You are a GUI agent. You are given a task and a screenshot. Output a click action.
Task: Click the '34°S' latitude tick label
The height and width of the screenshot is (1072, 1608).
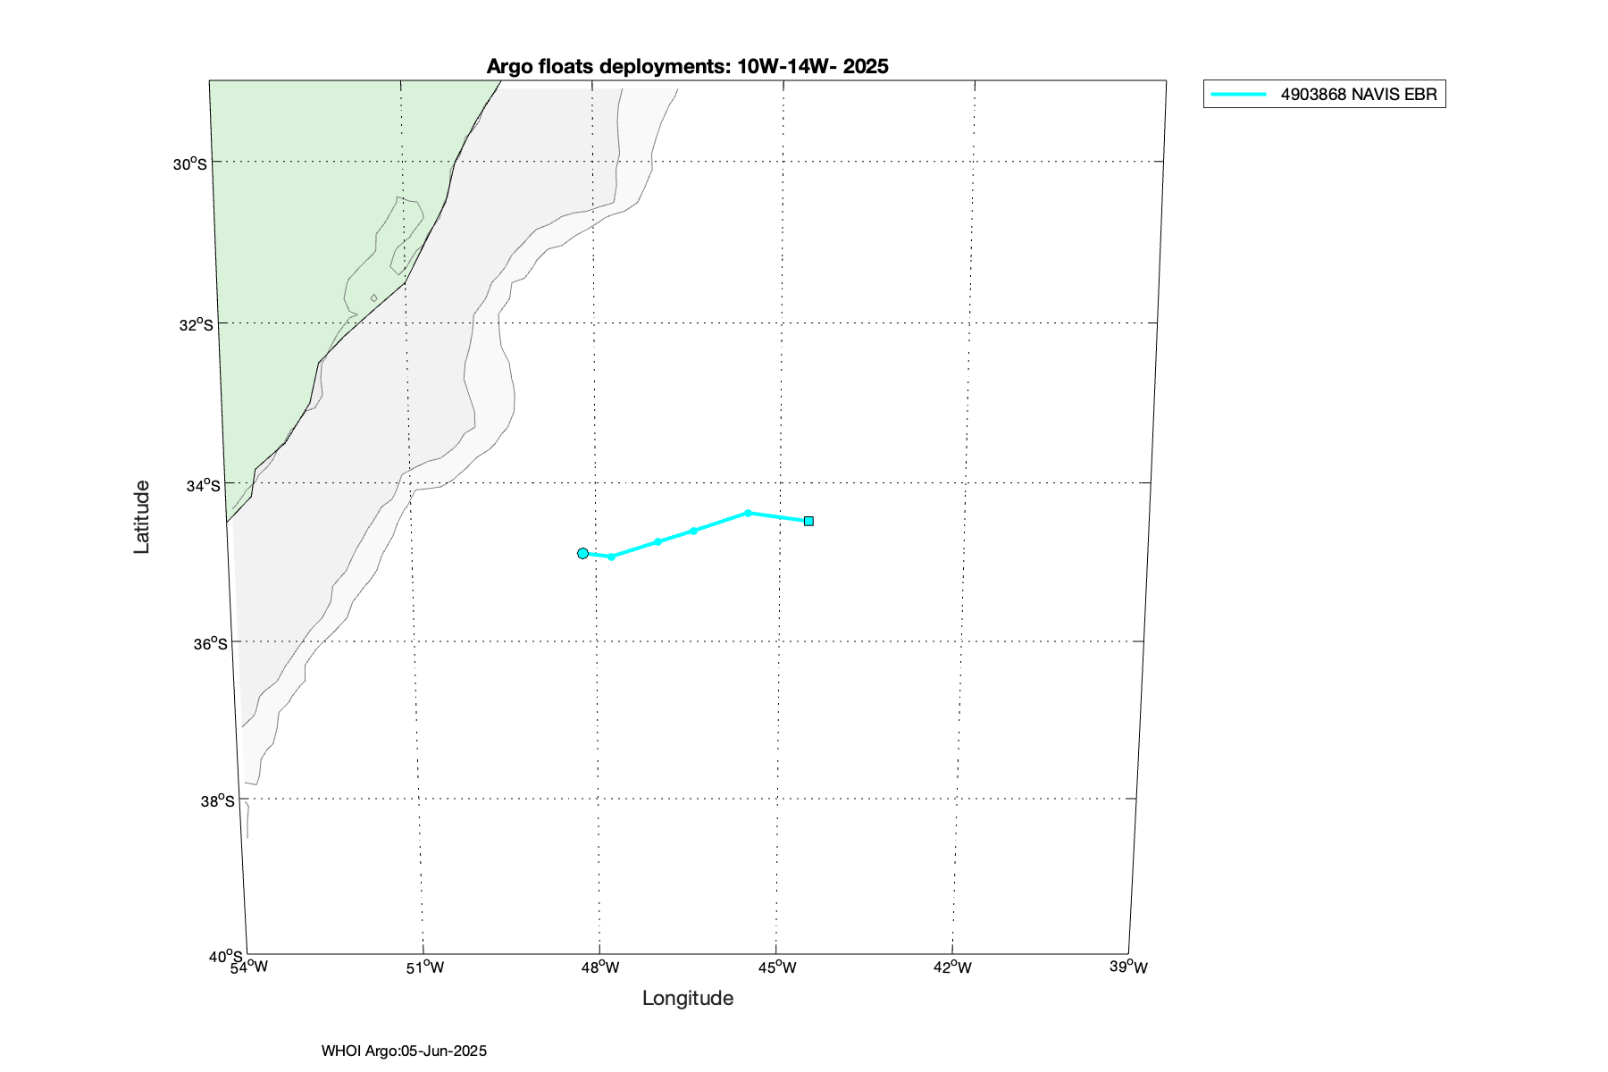(203, 485)
